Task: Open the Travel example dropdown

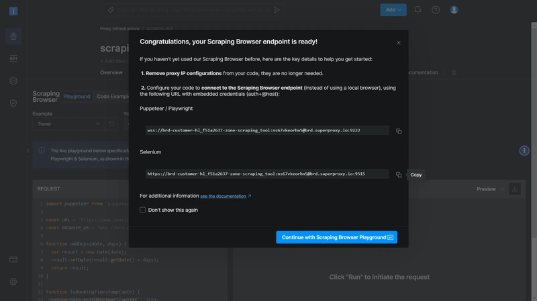Action: pos(68,124)
